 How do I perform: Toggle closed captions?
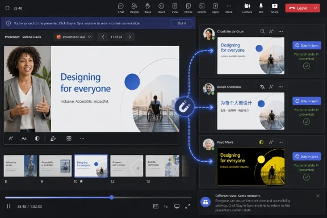(156, 206)
